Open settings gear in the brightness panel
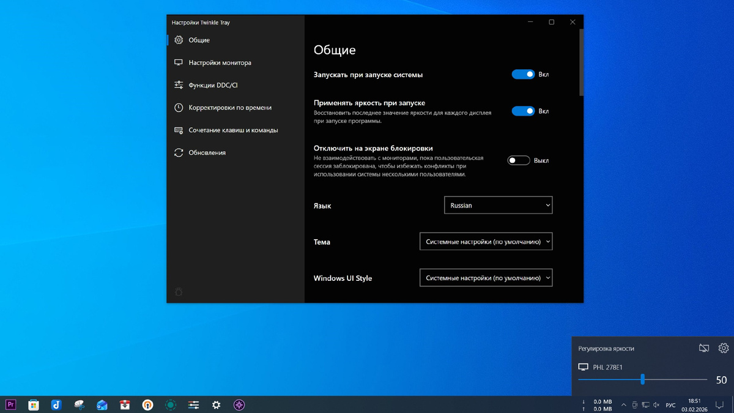This screenshot has width=734, height=413. pyautogui.click(x=724, y=348)
